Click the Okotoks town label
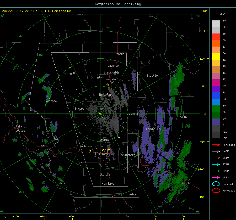 [x=105, y=174]
